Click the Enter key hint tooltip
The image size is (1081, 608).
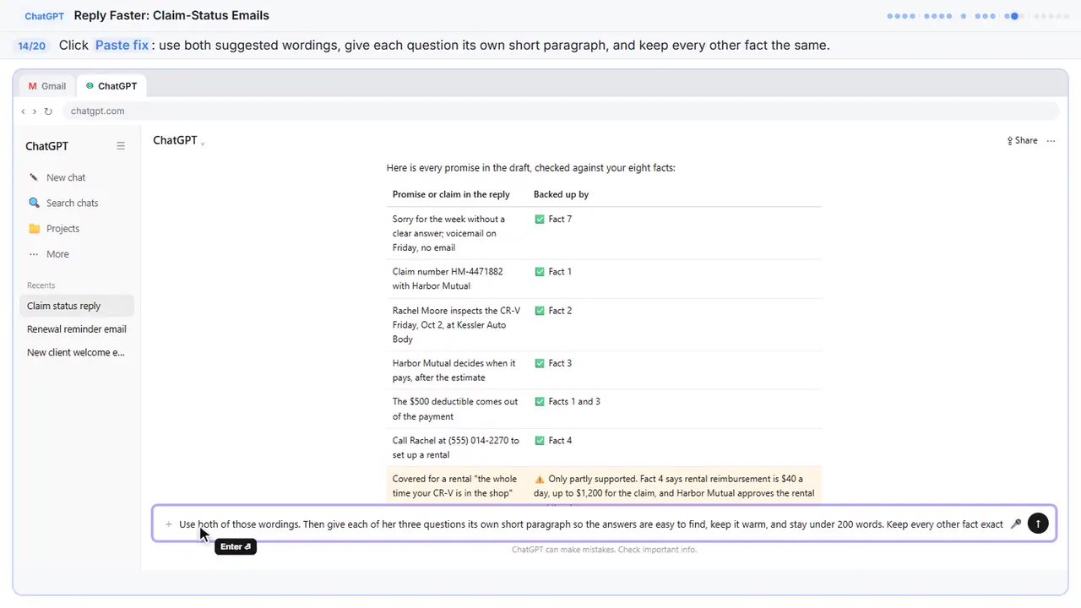[236, 547]
